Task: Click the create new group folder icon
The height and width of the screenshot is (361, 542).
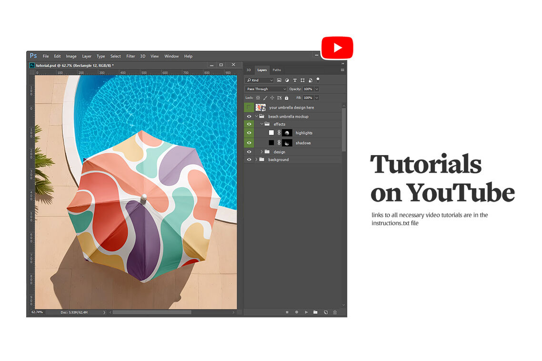Action: (x=315, y=312)
